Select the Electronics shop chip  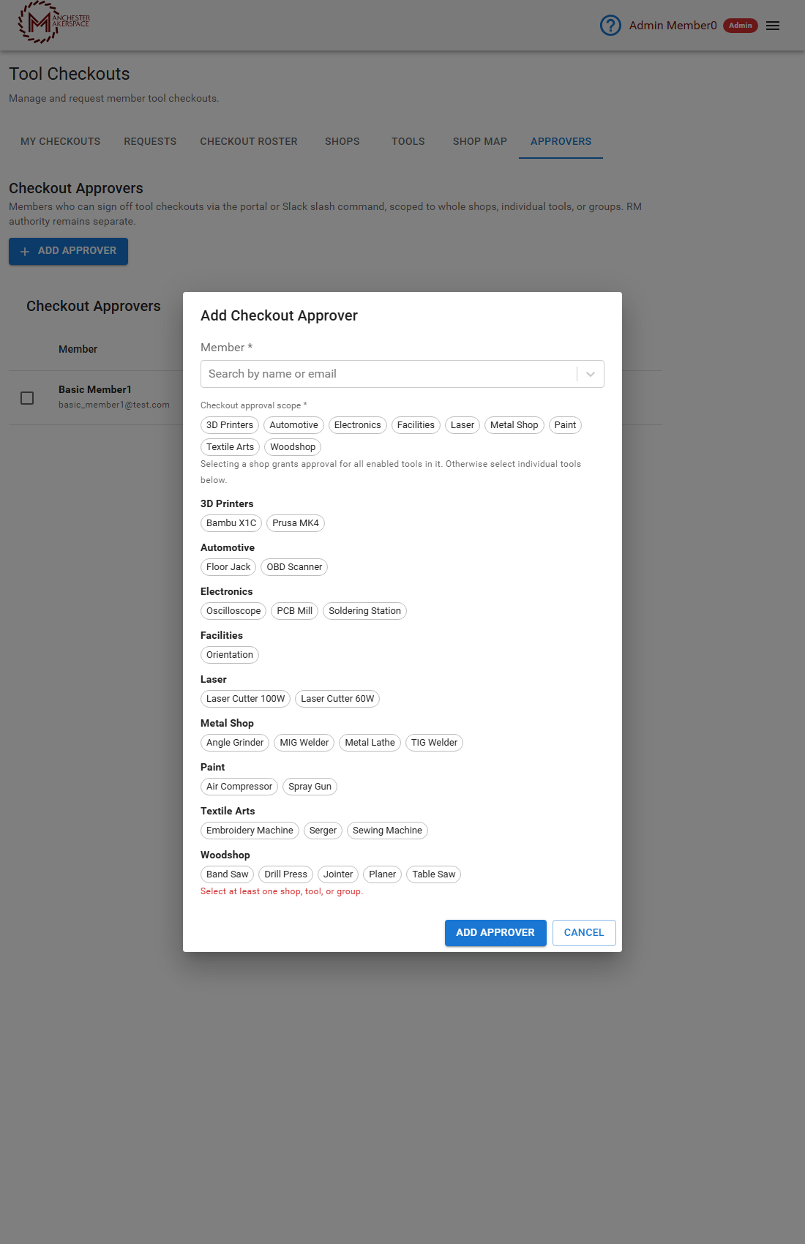(358, 425)
